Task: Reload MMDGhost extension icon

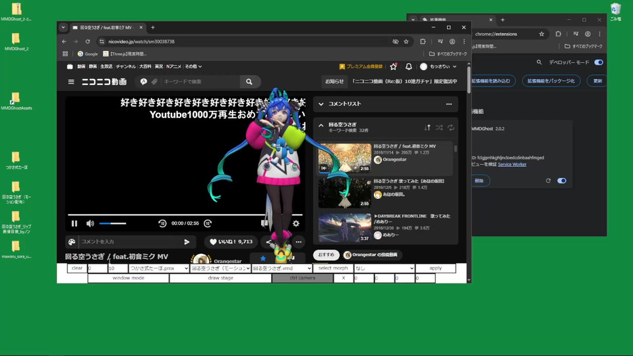Action: pyautogui.click(x=548, y=181)
